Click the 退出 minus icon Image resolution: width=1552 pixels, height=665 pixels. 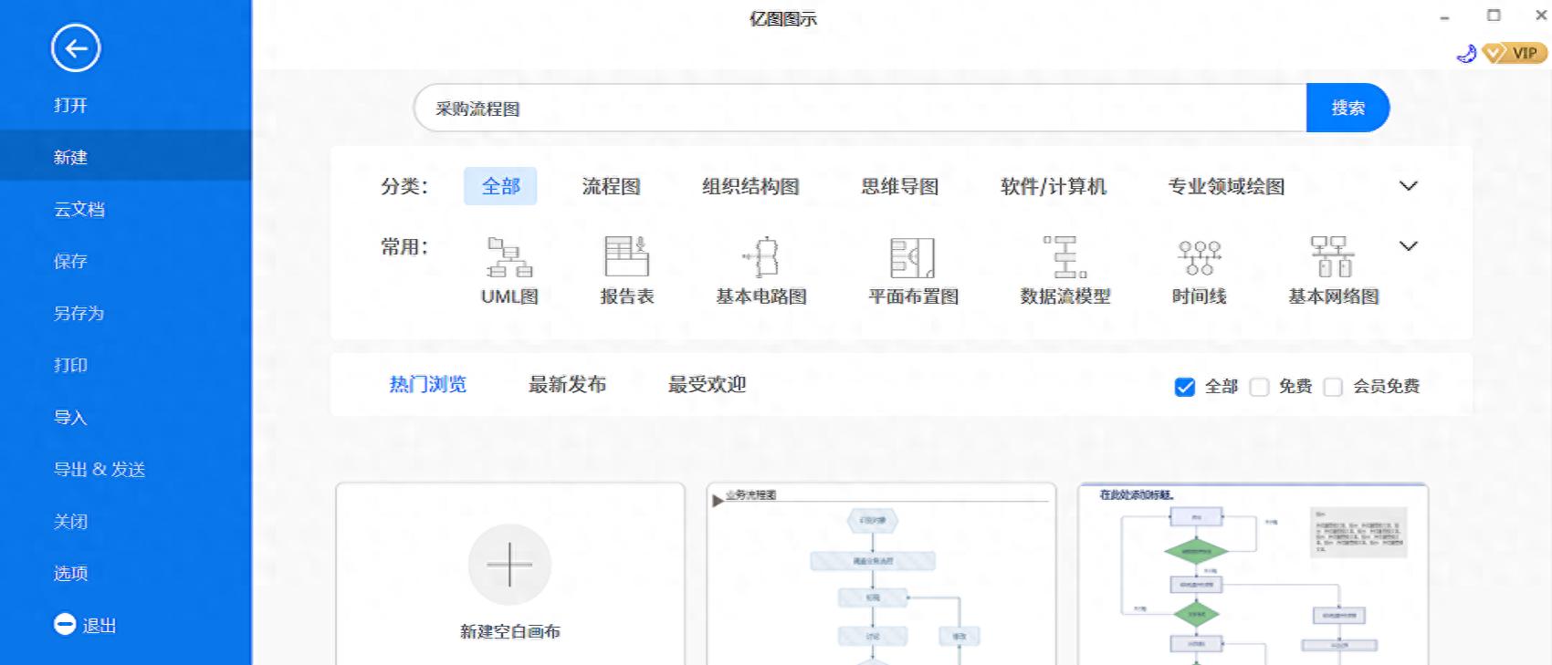point(65,625)
